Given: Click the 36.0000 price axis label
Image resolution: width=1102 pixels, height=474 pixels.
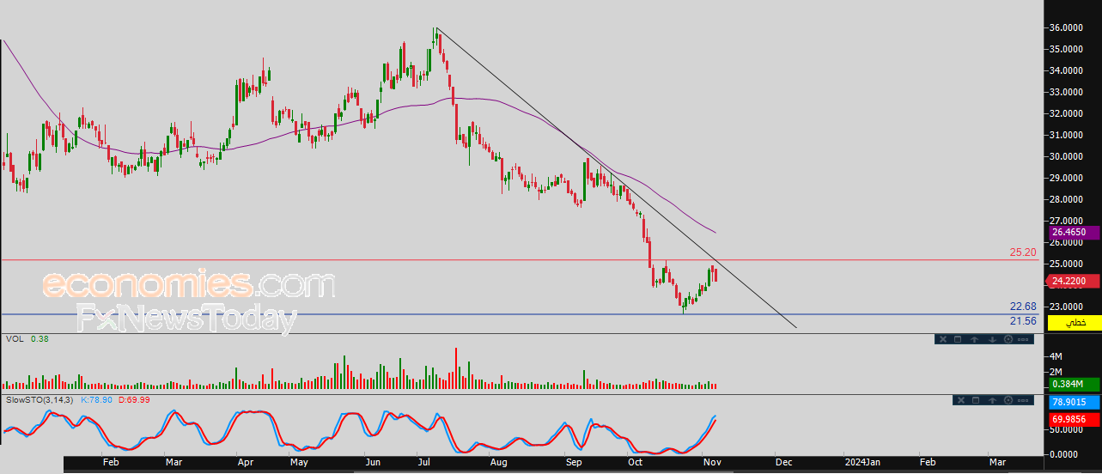Looking at the screenshot, I should click(x=1068, y=27).
